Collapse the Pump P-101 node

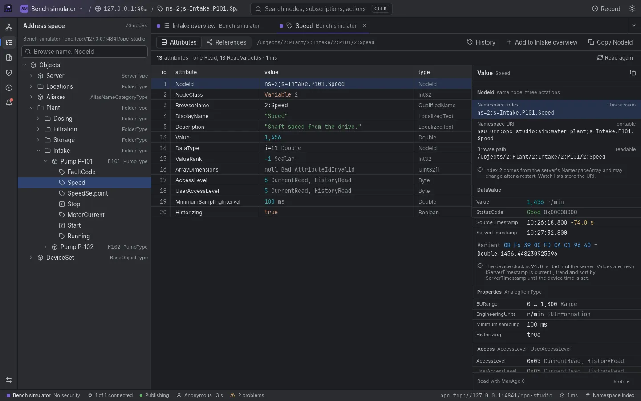[x=45, y=161]
